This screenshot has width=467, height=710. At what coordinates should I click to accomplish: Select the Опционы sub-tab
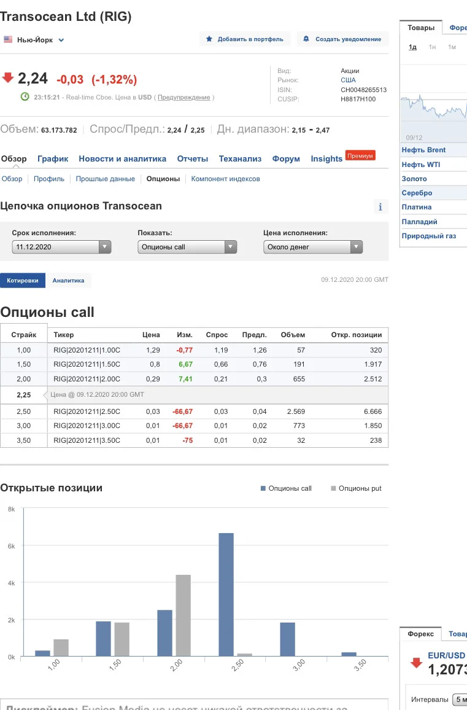point(163,179)
